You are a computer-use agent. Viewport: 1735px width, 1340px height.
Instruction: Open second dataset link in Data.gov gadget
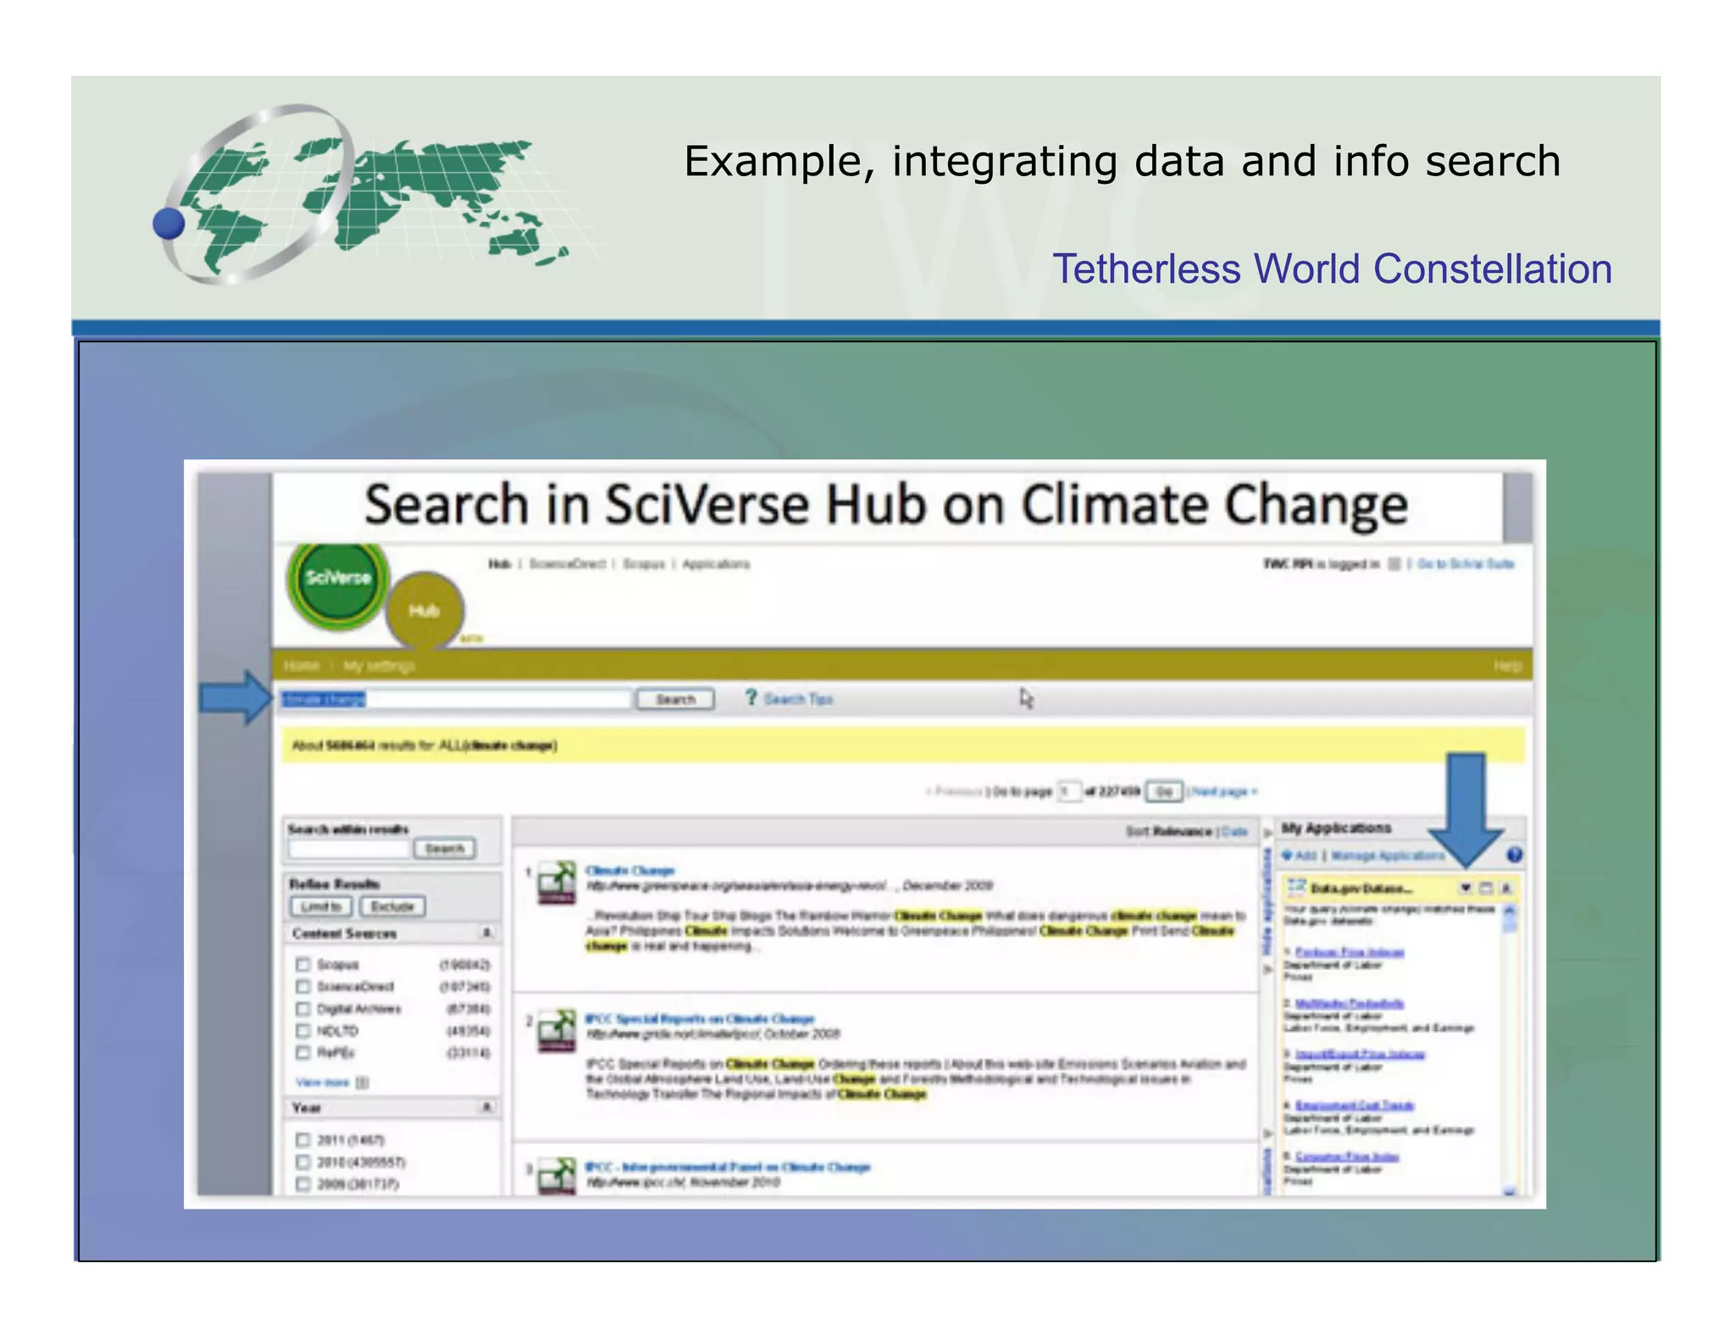1350,1003
